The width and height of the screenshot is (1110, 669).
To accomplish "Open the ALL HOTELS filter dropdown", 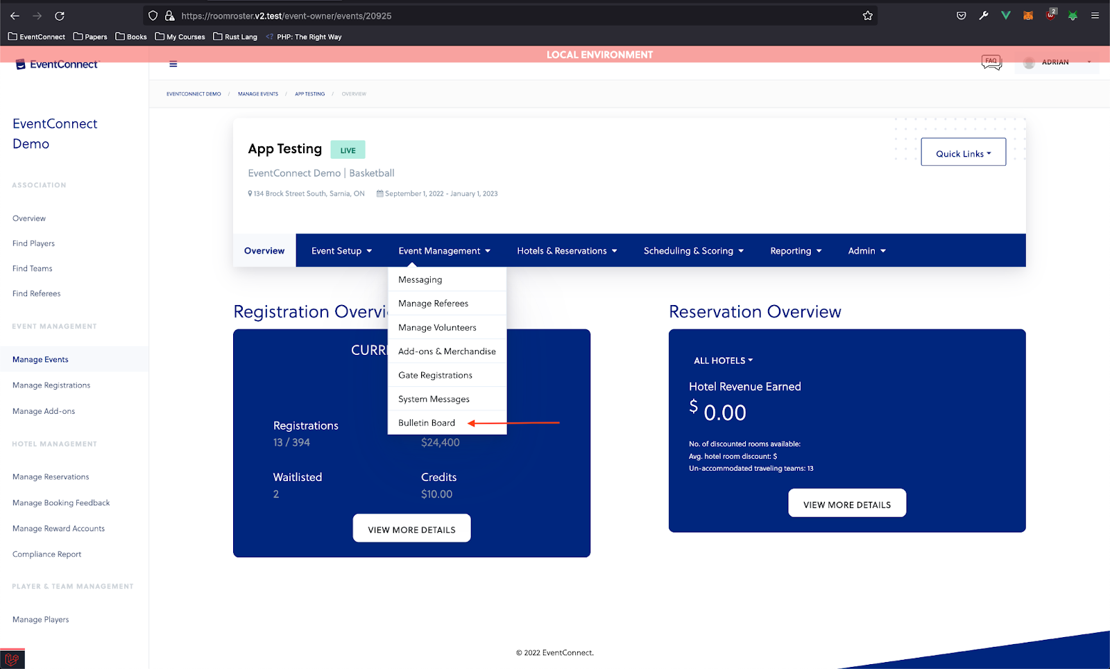I will pos(723,360).
